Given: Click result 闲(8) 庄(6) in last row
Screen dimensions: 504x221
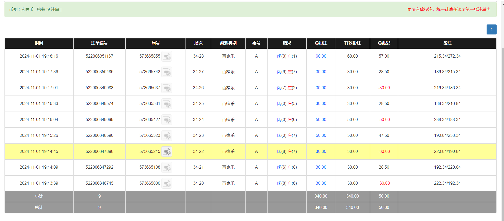Looking at the screenshot, I should (287, 183).
